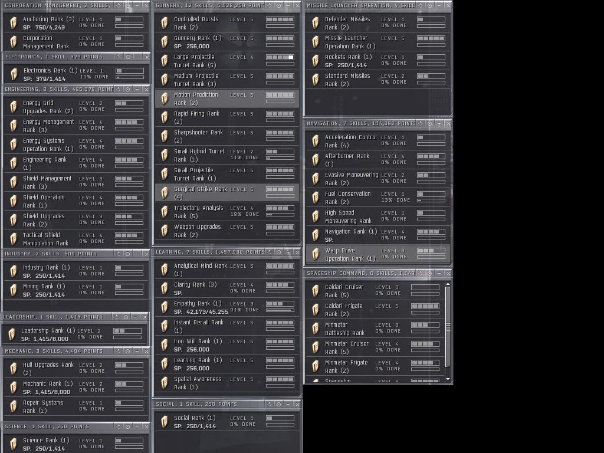Click the Science skill book icon

[14, 444]
